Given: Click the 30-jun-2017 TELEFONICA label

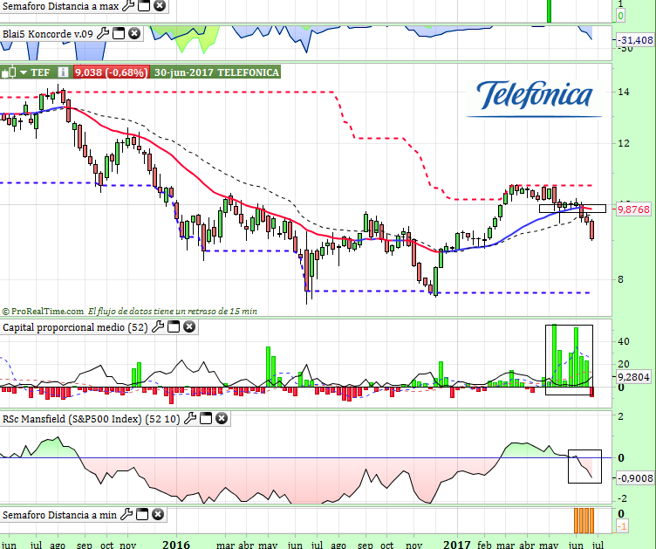Looking at the screenshot, I should [x=216, y=72].
